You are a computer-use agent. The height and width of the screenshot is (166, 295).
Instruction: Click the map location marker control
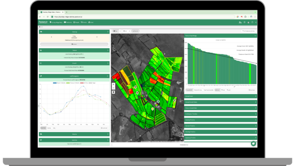point(113,92)
